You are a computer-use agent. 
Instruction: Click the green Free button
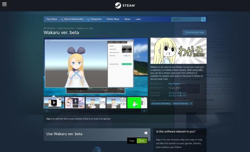(142, 141)
